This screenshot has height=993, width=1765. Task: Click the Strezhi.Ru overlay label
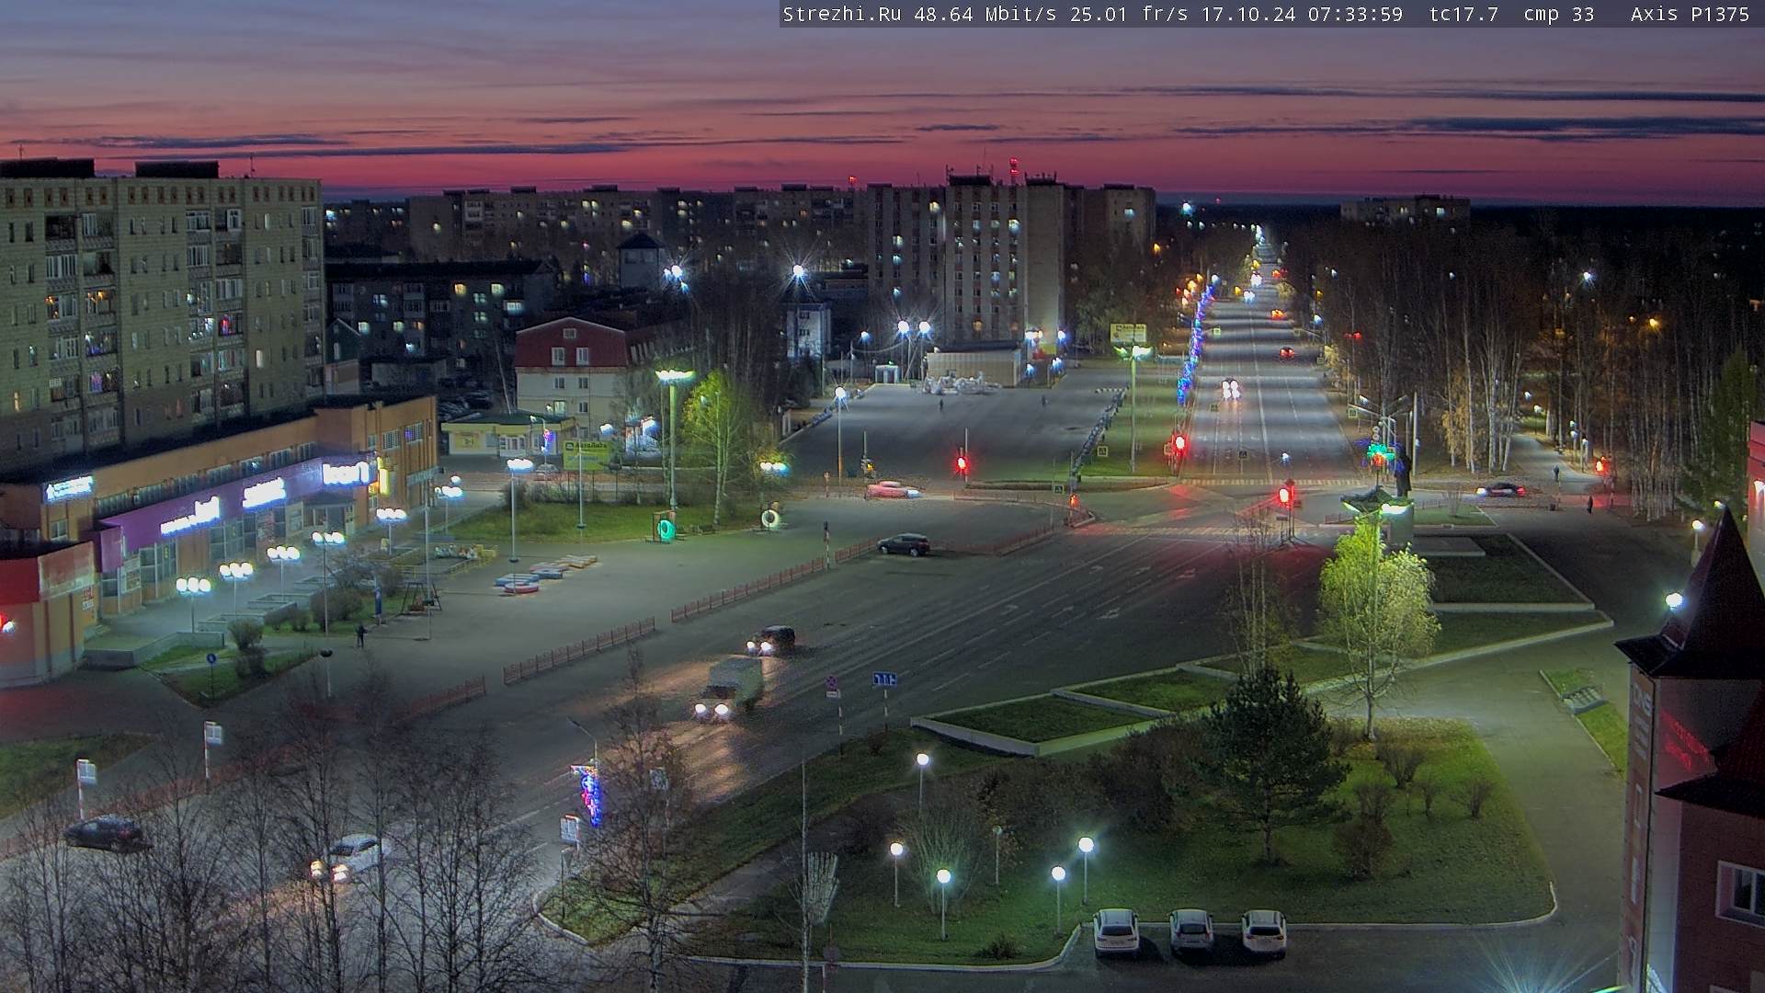[841, 14]
